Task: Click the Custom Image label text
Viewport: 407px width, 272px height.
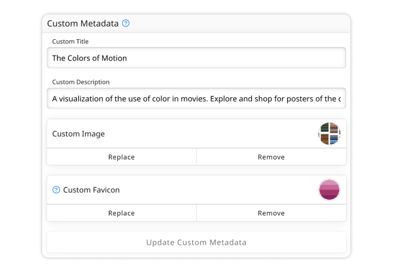Action: click(x=79, y=134)
